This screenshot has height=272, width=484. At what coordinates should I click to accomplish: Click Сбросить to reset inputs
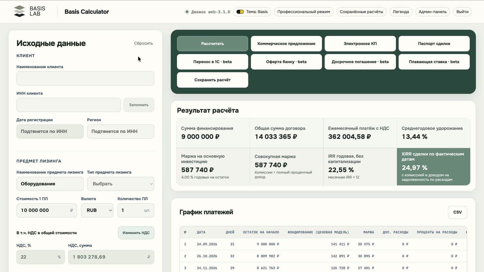(143, 43)
